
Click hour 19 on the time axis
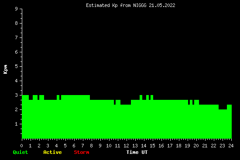[187, 146]
